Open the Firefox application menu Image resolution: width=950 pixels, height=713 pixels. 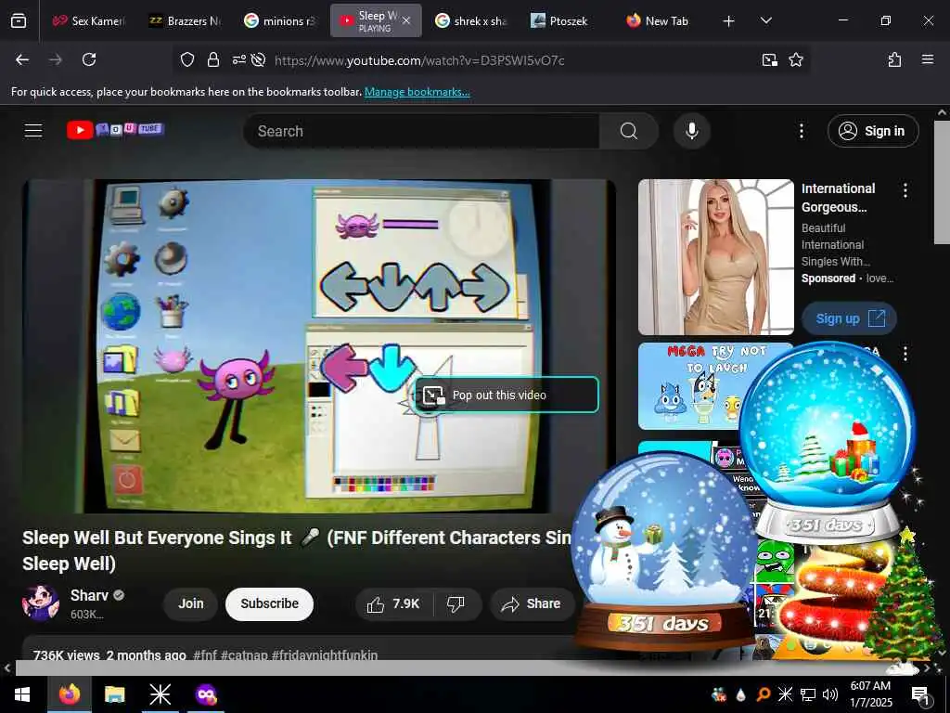coord(927,59)
